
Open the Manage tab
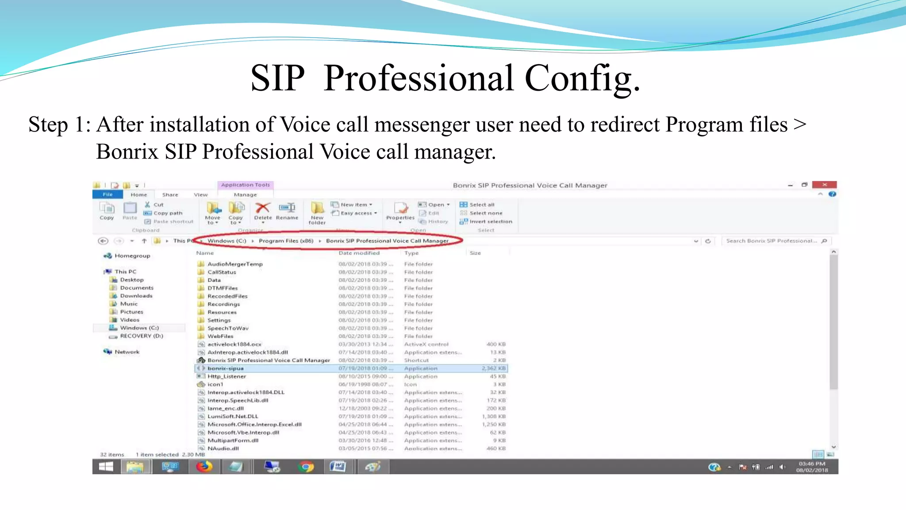(245, 194)
